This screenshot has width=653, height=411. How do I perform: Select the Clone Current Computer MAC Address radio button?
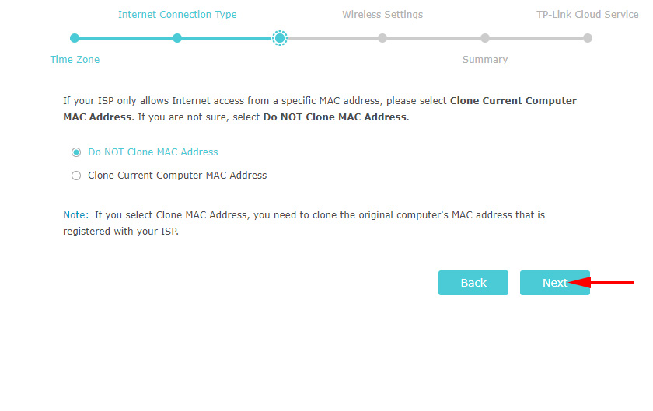[x=76, y=176]
